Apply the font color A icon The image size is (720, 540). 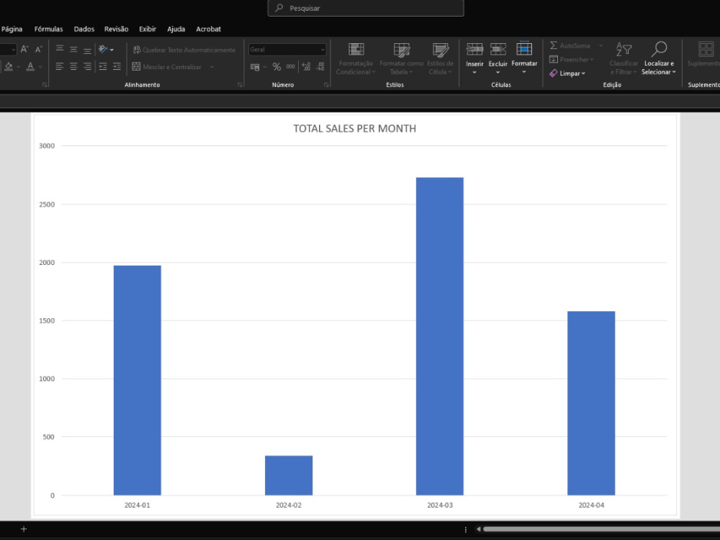30,67
